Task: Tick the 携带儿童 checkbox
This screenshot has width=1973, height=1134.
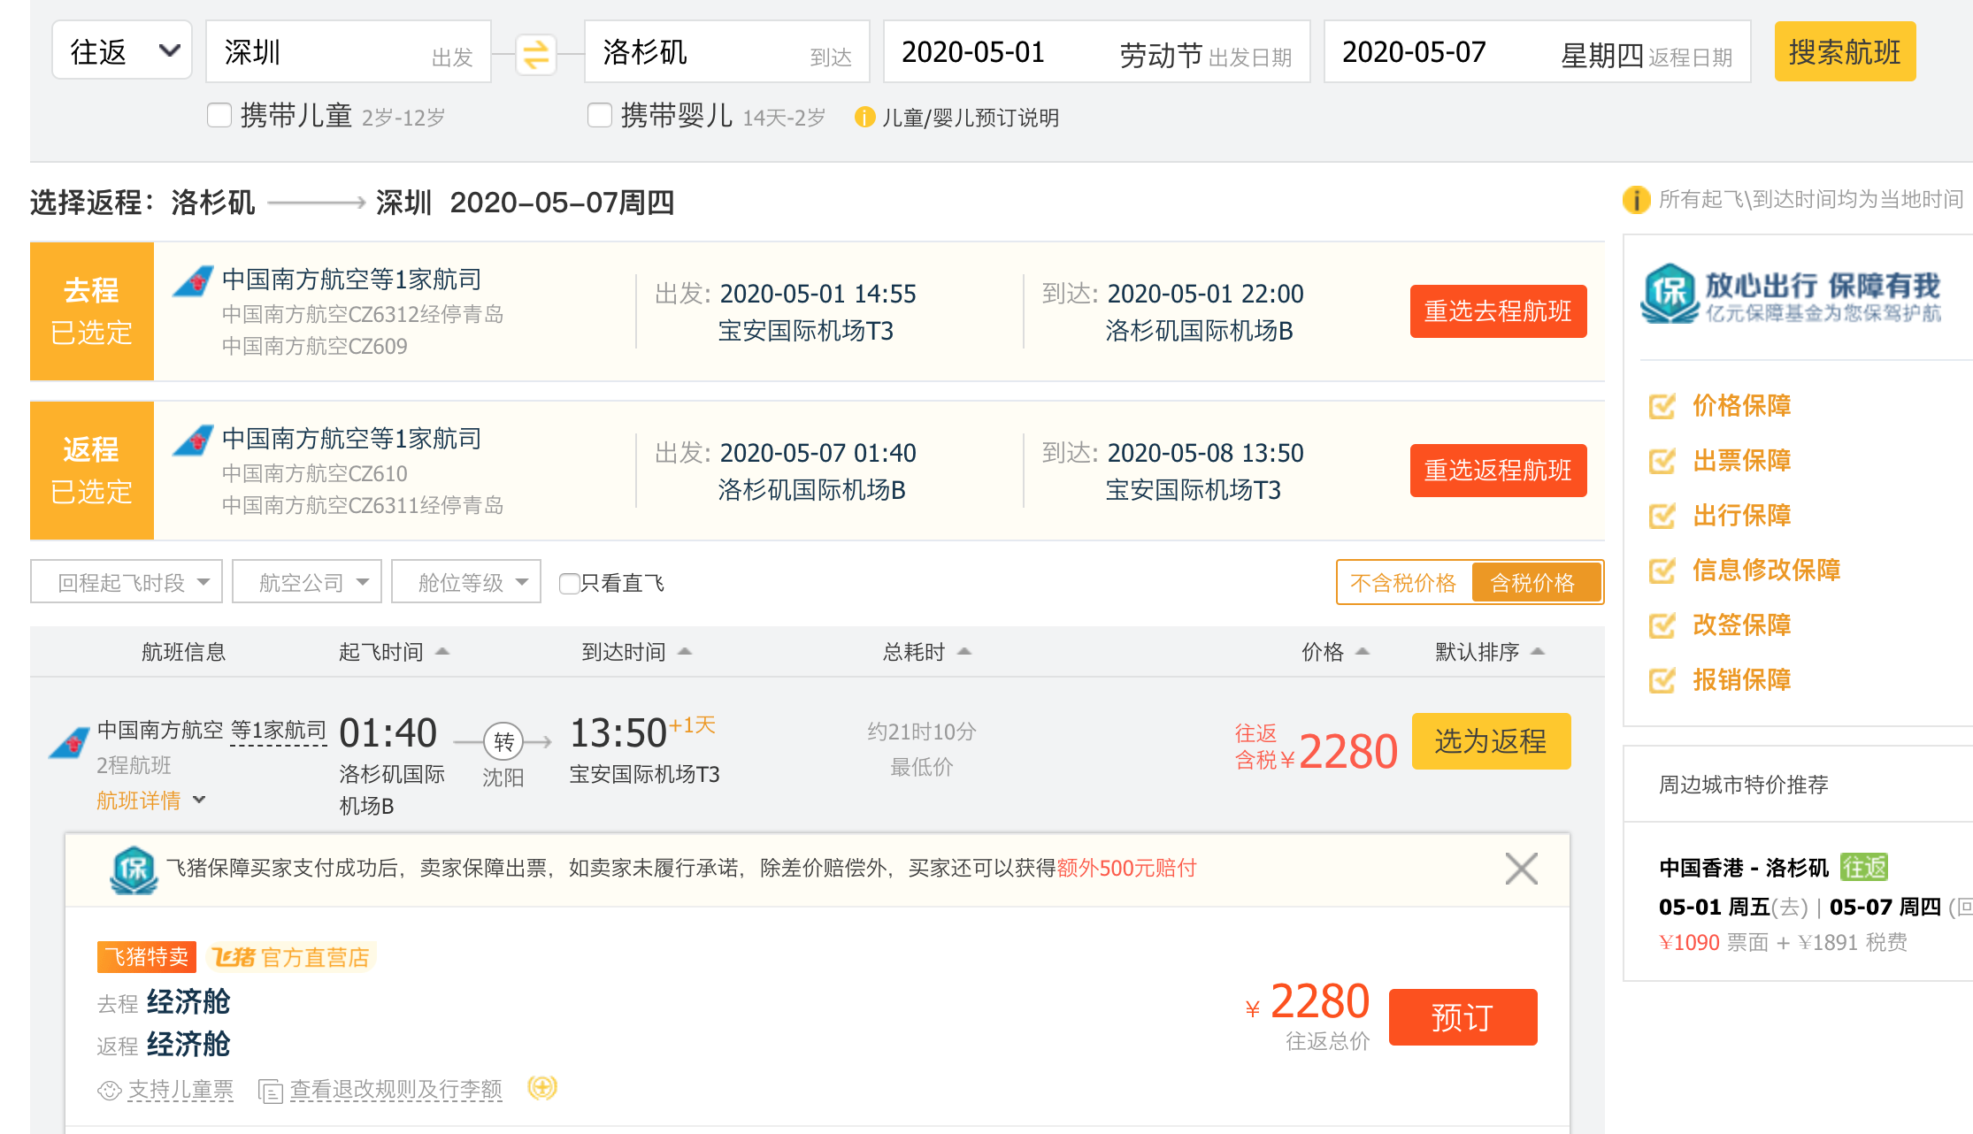Action: [x=219, y=115]
